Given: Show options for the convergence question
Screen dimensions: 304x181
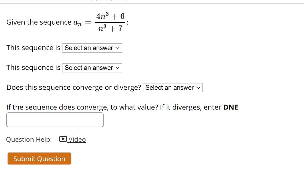Looking at the screenshot, I should click(173, 88).
